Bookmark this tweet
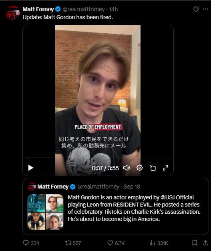Screen dimensions: 211x251 pyautogui.click(x=195, y=243)
